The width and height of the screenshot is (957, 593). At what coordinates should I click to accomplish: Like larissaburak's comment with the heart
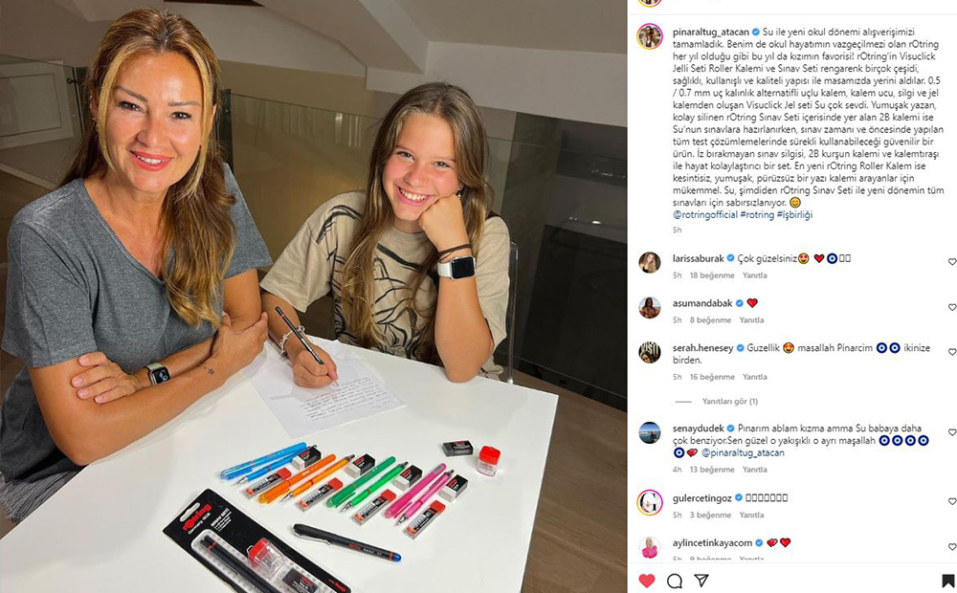952,262
